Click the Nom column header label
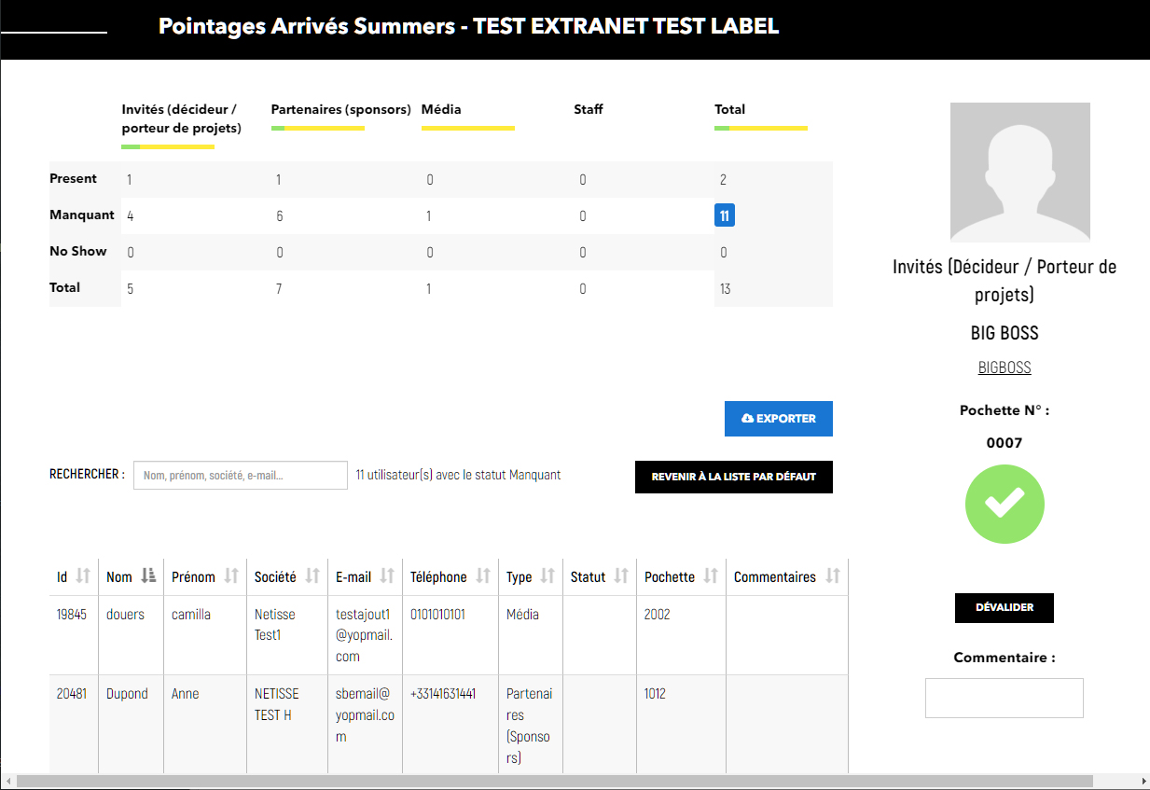Viewport: 1150px width, 790px height. pos(119,577)
